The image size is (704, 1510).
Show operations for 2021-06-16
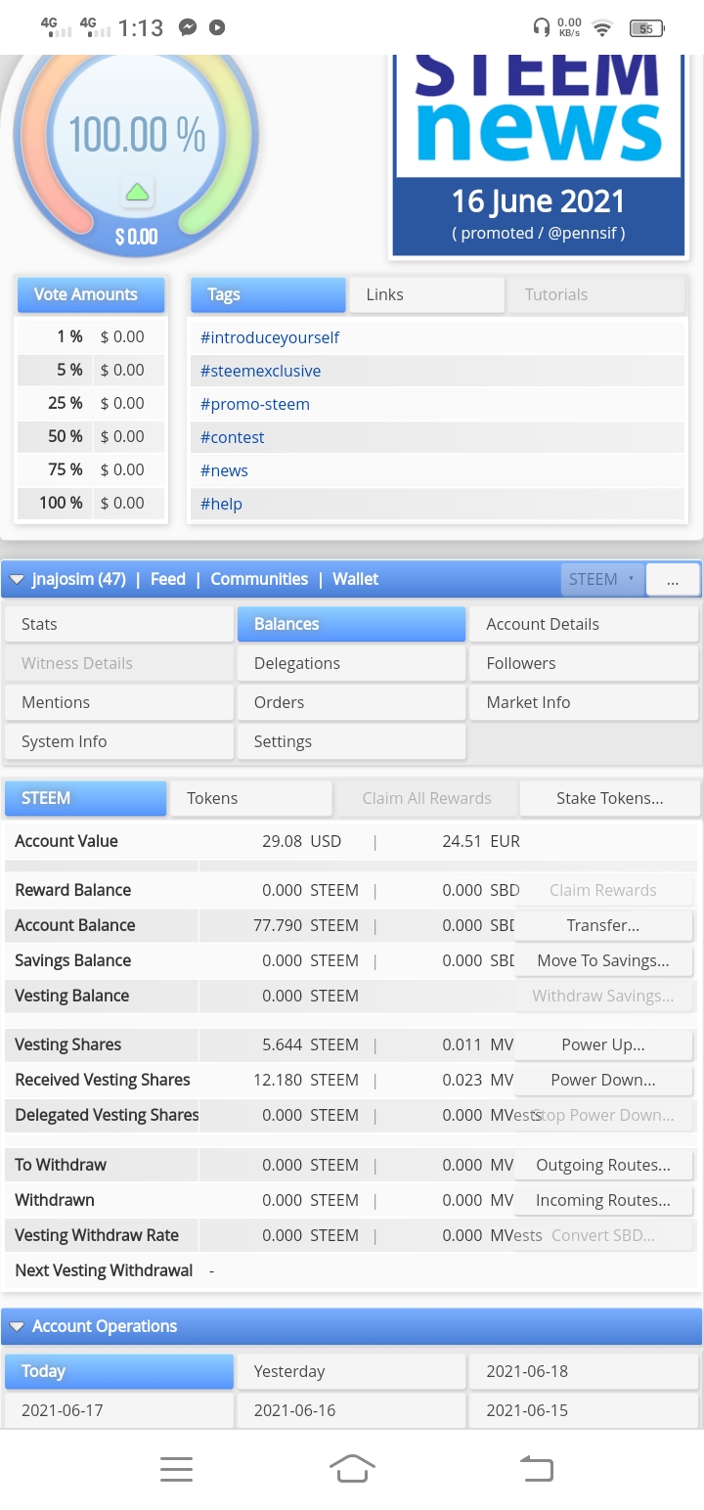(x=351, y=1410)
